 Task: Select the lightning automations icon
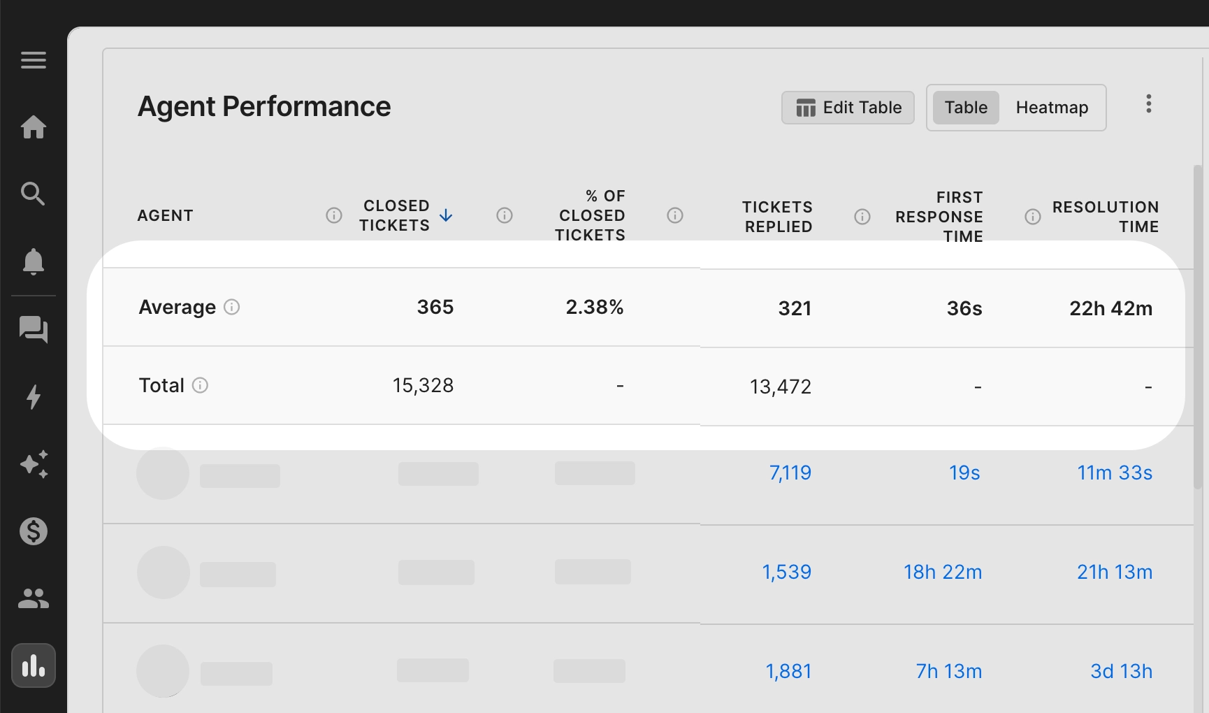[33, 397]
